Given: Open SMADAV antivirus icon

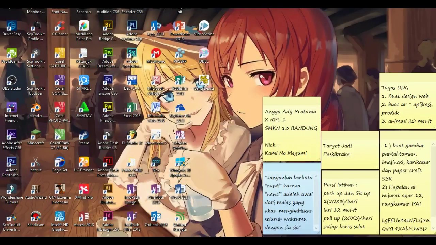Looking at the screenshot, I should click(x=84, y=110).
